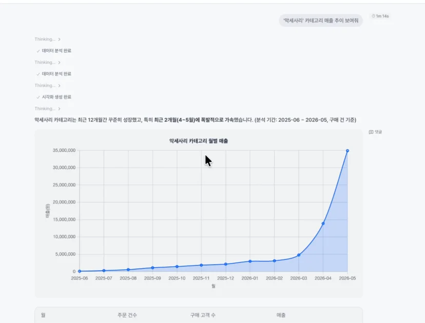The width and height of the screenshot is (425, 323).
Task: Click the 매출(원) y-axis title
Action: pos(48,211)
